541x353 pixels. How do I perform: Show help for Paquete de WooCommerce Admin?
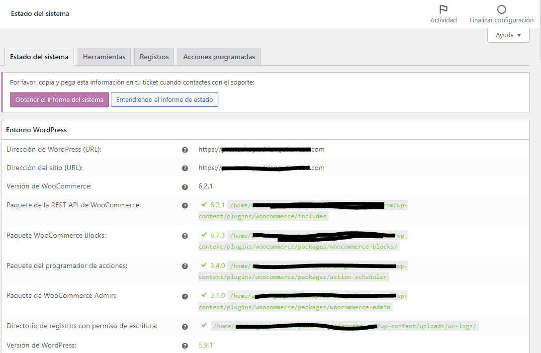tap(185, 297)
